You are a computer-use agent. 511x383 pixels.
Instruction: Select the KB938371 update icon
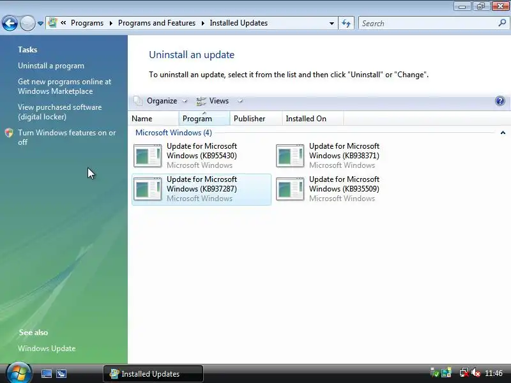tap(290, 156)
